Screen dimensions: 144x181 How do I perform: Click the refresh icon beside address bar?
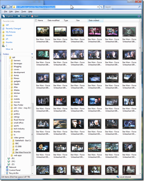(101, 7)
